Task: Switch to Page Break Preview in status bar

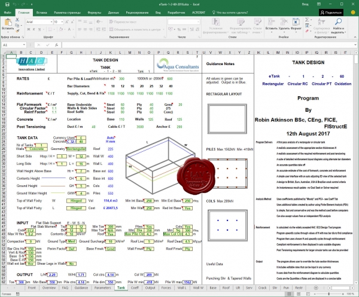Action: (308, 294)
